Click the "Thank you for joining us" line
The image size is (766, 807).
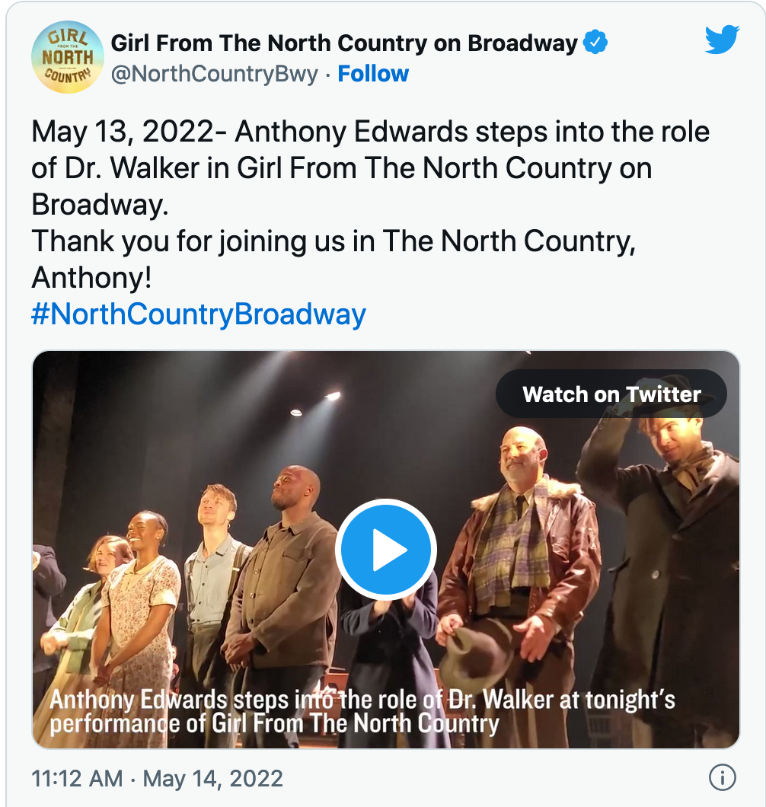tap(334, 241)
